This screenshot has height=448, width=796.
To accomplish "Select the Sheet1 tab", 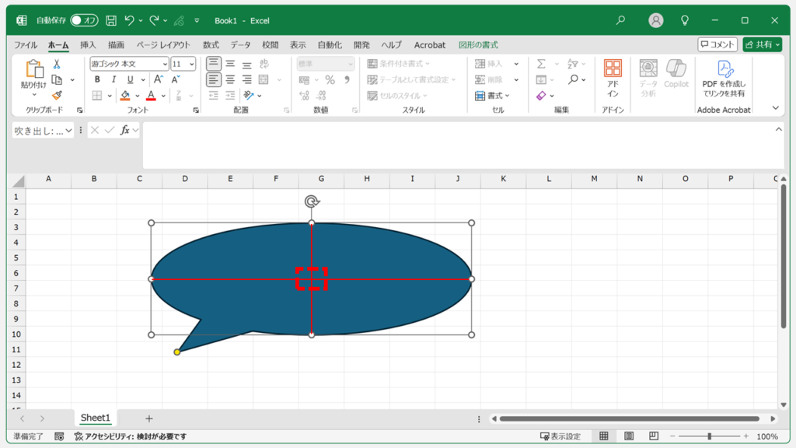I will point(96,418).
